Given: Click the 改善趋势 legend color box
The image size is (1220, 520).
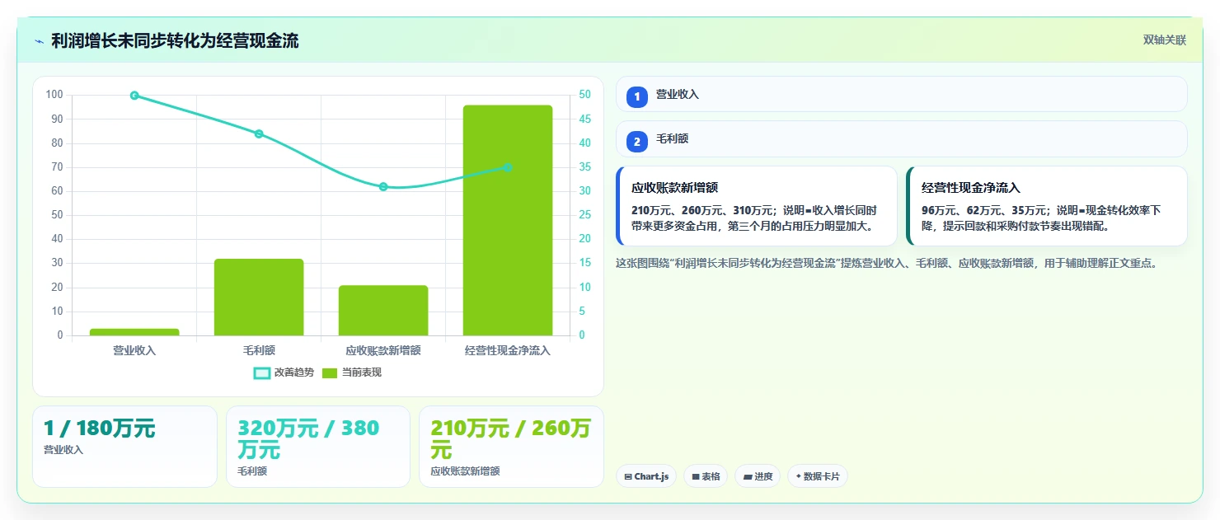Looking at the screenshot, I should click(x=262, y=373).
